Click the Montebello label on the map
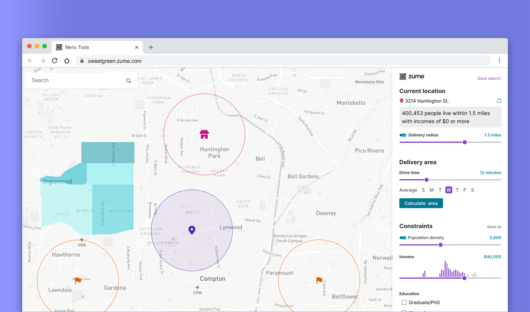530x312 pixels. coord(351,103)
